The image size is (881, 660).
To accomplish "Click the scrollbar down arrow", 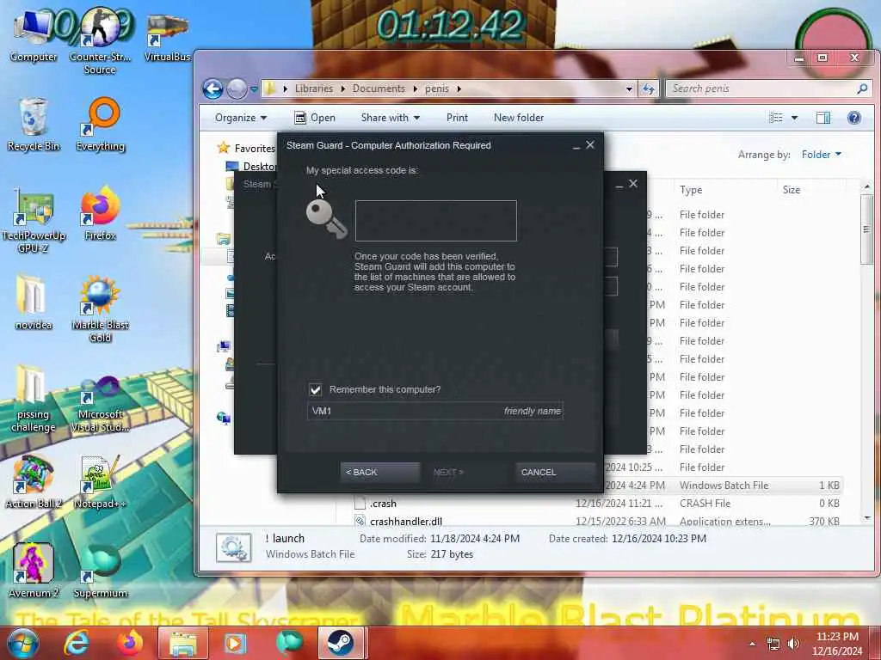I will 866,518.
